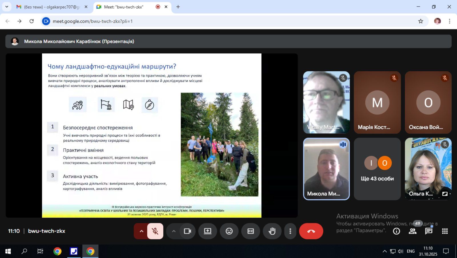Switch to the Gmail browser tab
This screenshot has height=258, width=457.
point(51,7)
